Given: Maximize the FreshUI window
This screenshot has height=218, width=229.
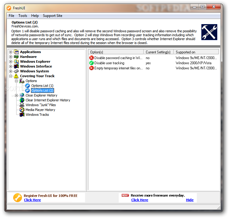Looking at the screenshot, I should pyautogui.click(x=203, y=7).
